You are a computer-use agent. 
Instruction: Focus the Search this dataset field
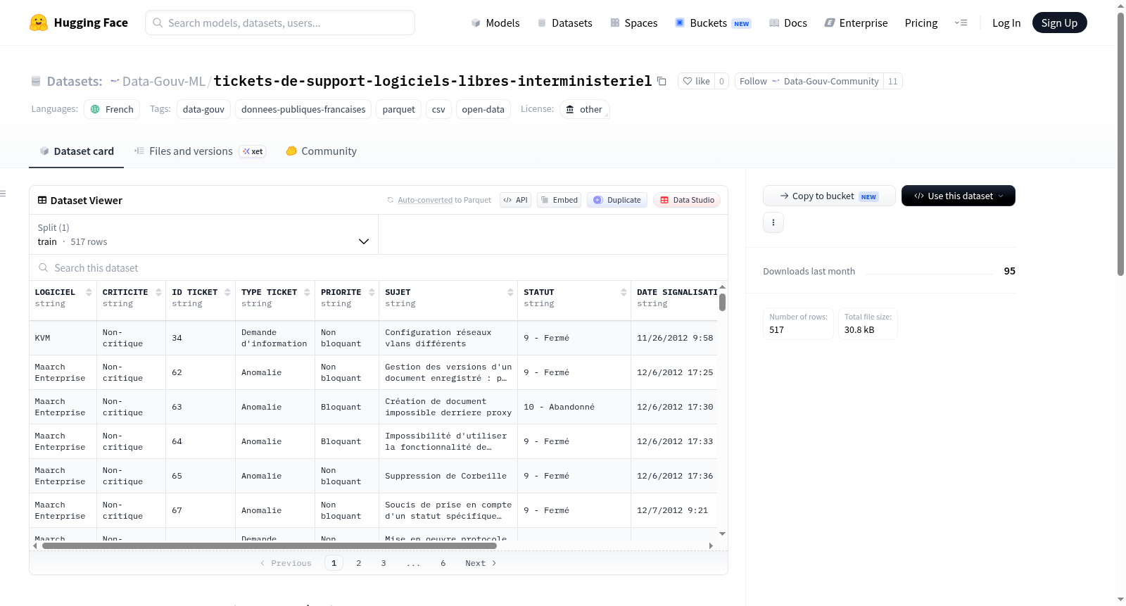[x=379, y=267]
